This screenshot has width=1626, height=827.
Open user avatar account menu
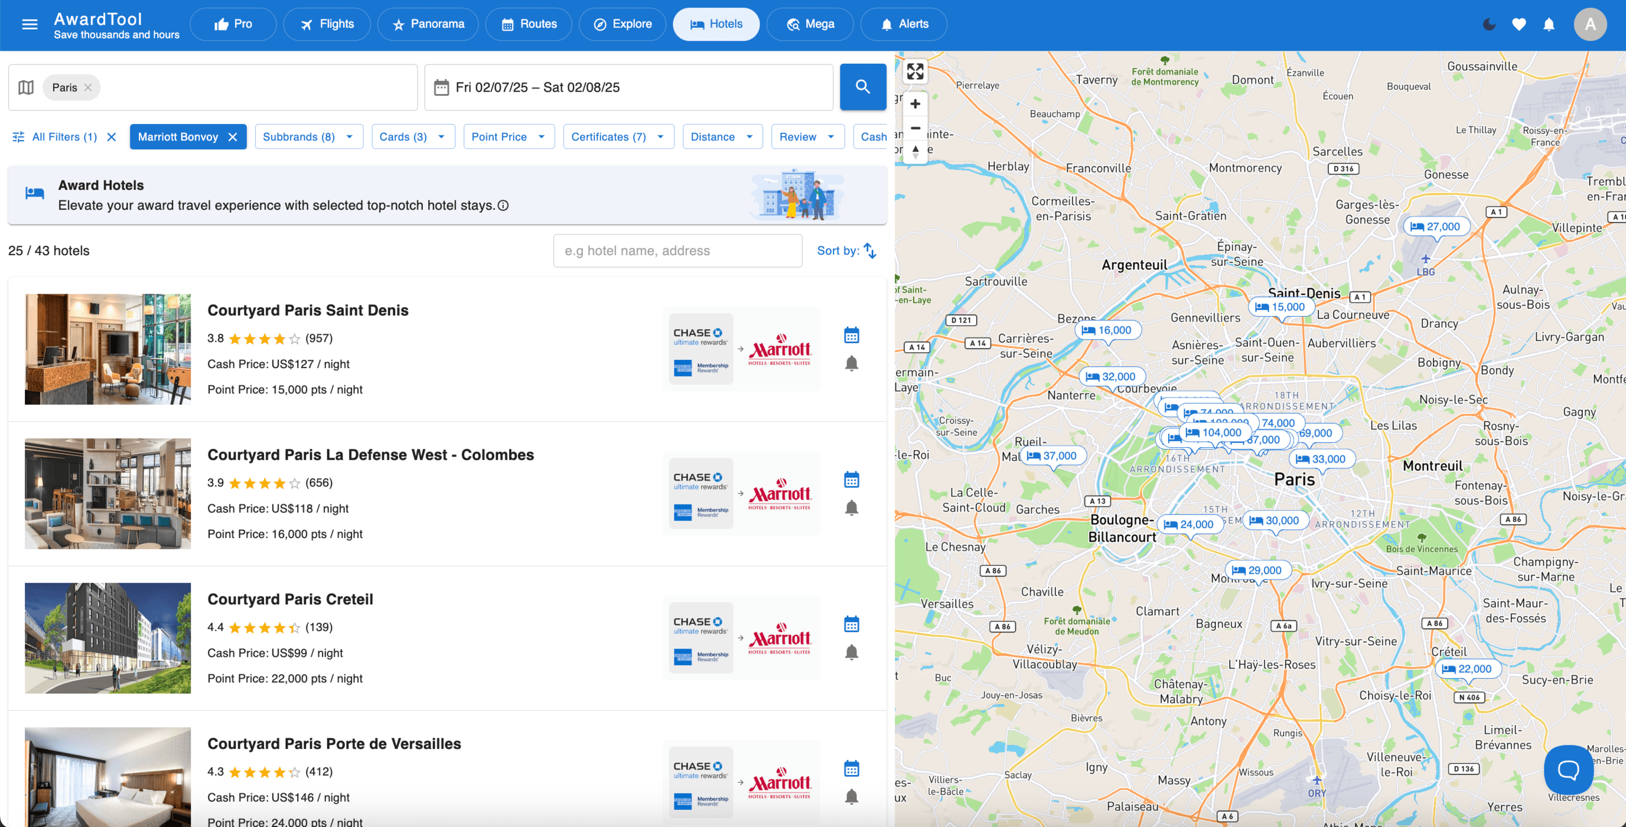pos(1589,25)
